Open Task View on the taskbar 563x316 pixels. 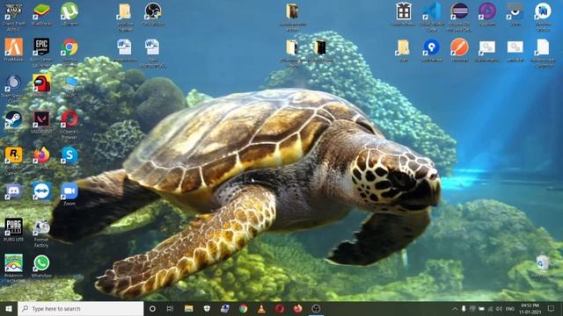pos(170,308)
